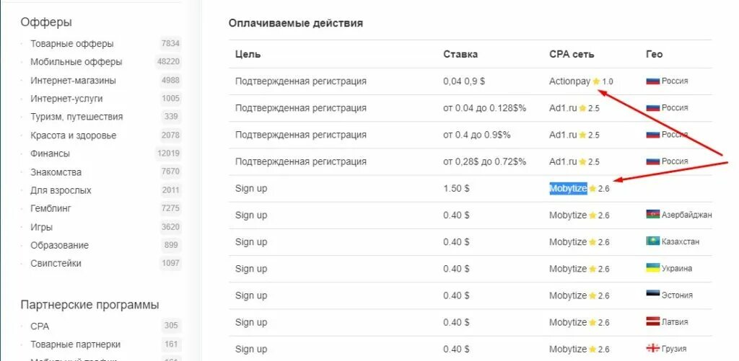
Task: Open Товарные партнерки in partner programs
Action: (75, 344)
